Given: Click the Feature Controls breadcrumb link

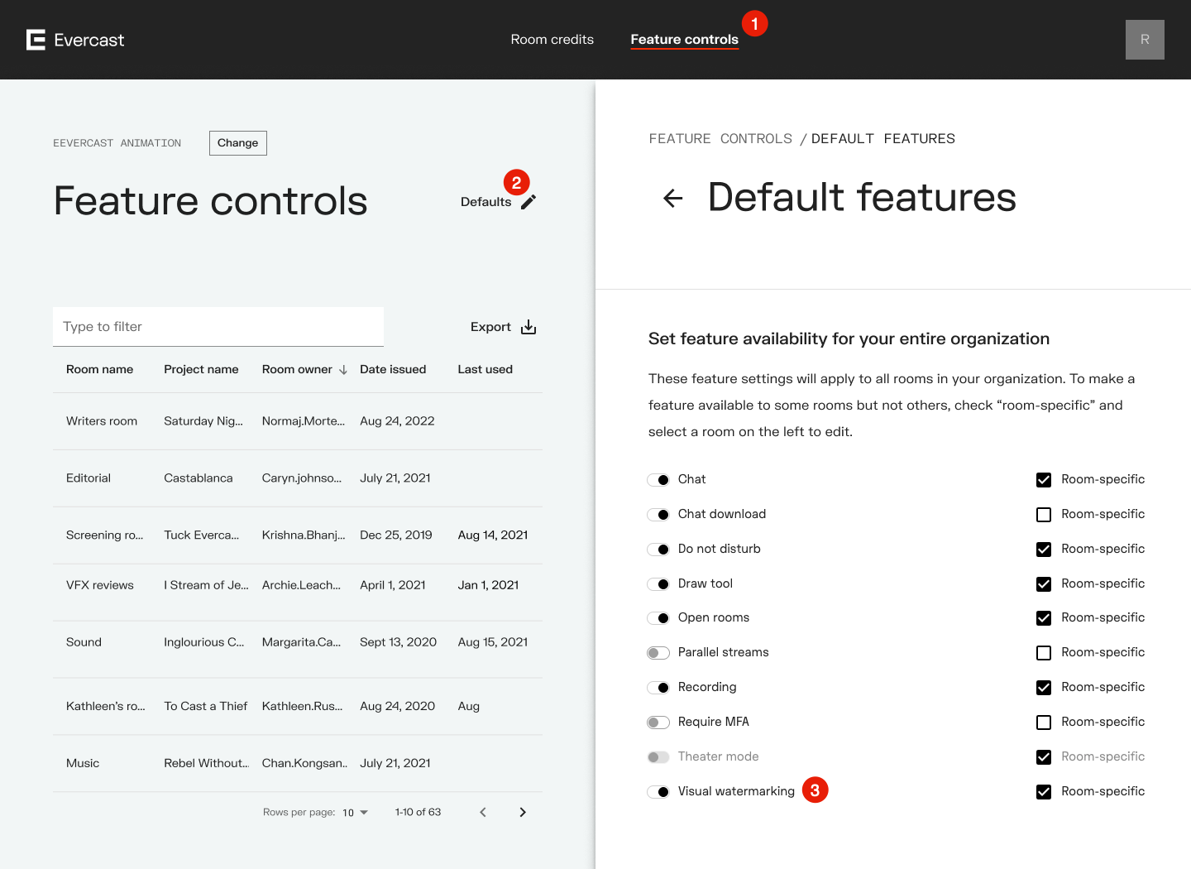Looking at the screenshot, I should point(720,138).
